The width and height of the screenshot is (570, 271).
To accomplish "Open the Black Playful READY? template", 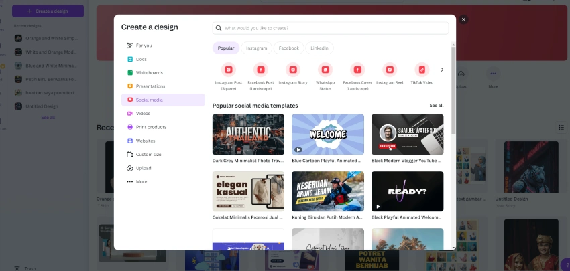I will click(407, 191).
